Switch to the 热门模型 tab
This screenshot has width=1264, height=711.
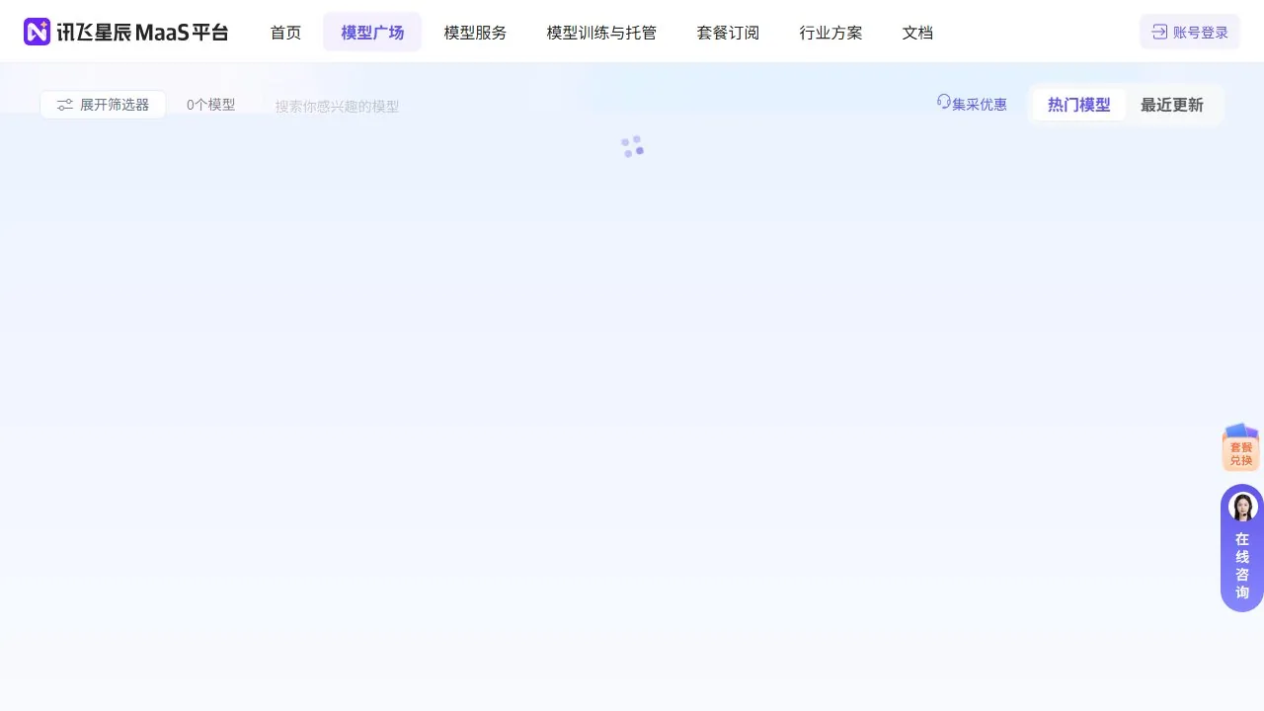[x=1078, y=105]
